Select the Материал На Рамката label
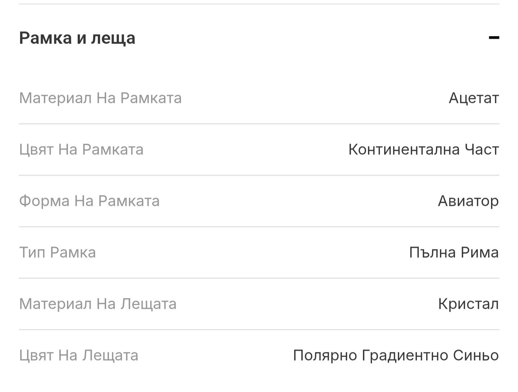 [100, 98]
